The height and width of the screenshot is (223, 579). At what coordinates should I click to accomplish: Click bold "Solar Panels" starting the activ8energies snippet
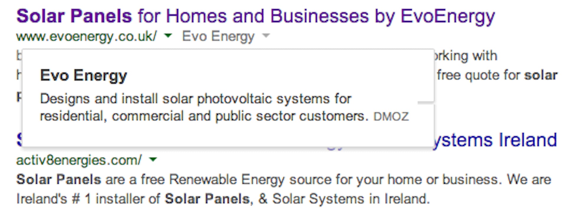click(x=59, y=180)
